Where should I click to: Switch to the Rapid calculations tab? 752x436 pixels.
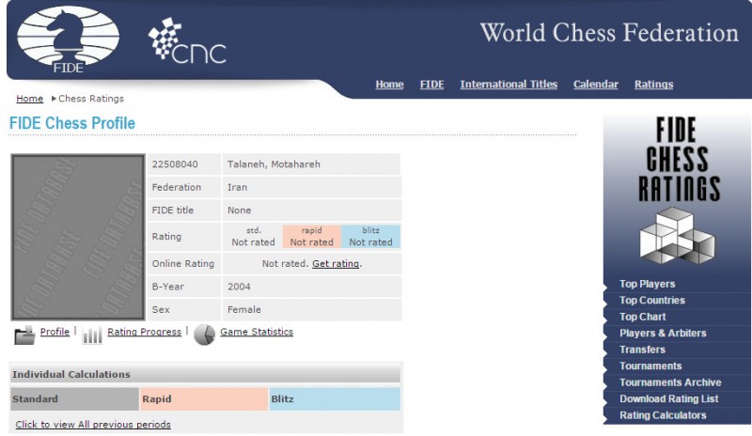click(204, 399)
